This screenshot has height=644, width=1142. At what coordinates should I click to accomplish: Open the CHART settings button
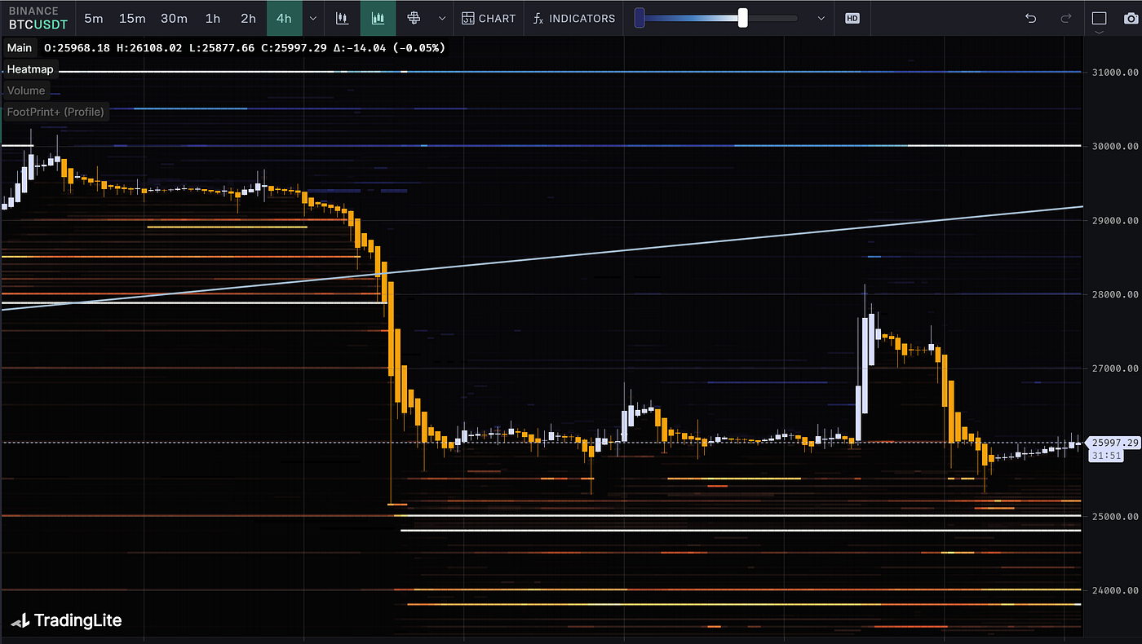click(489, 18)
